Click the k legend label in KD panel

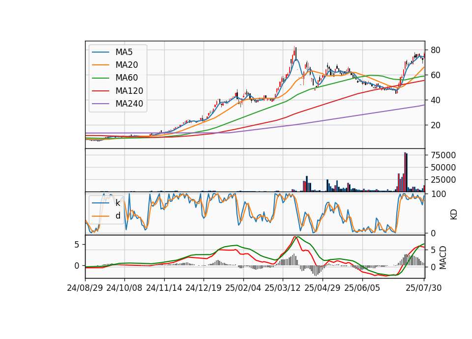[118, 203]
